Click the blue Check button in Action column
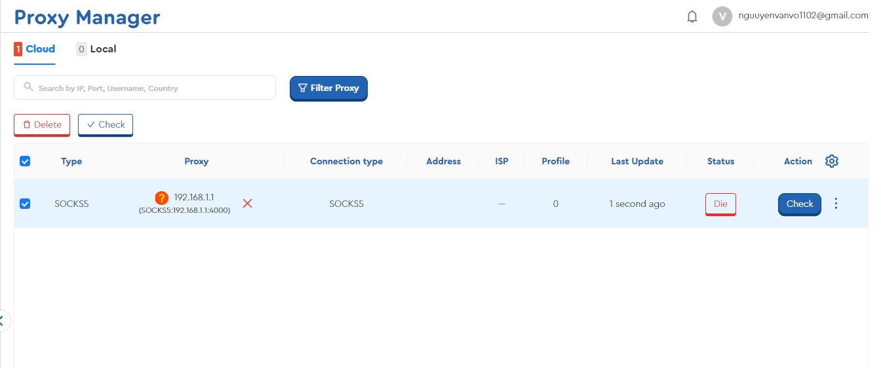Image resolution: width=881 pixels, height=368 pixels. click(799, 204)
